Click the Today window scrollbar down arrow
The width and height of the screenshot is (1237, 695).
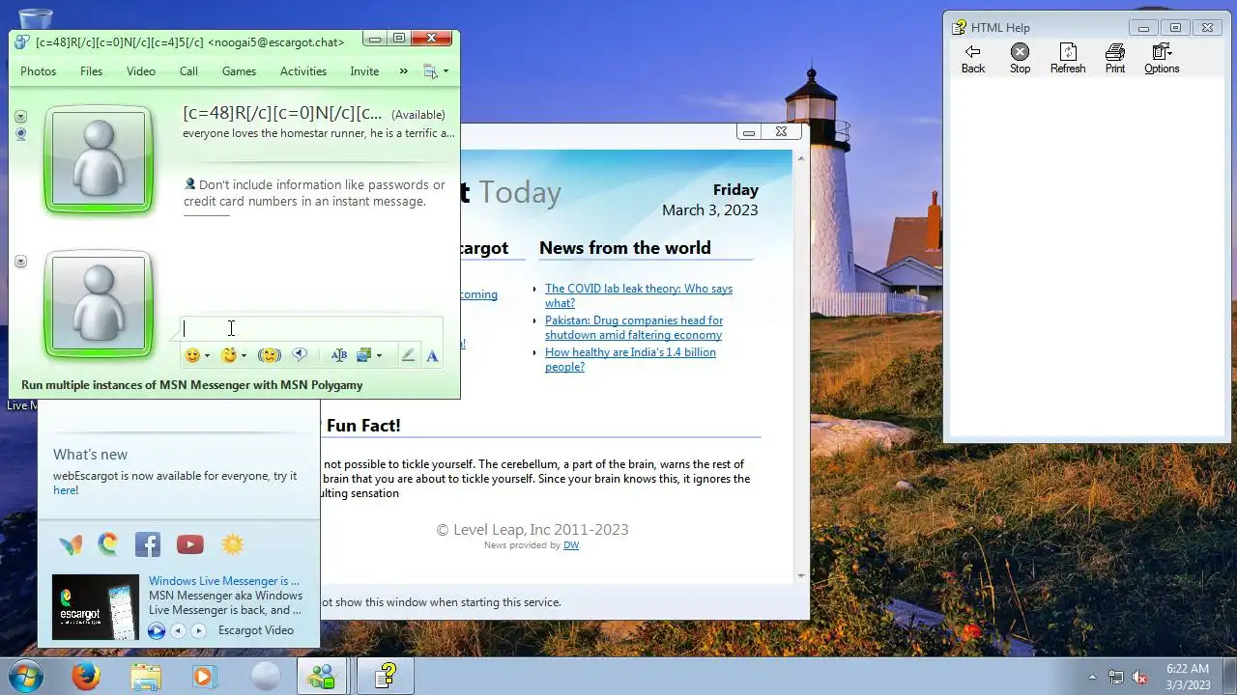[x=801, y=576]
